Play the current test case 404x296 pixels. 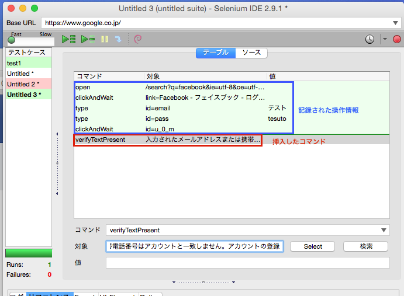coord(88,40)
